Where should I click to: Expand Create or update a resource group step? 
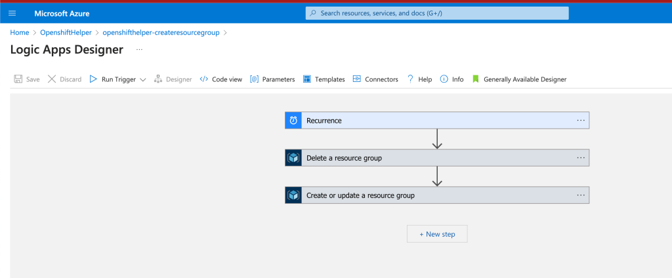click(x=437, y=195)
